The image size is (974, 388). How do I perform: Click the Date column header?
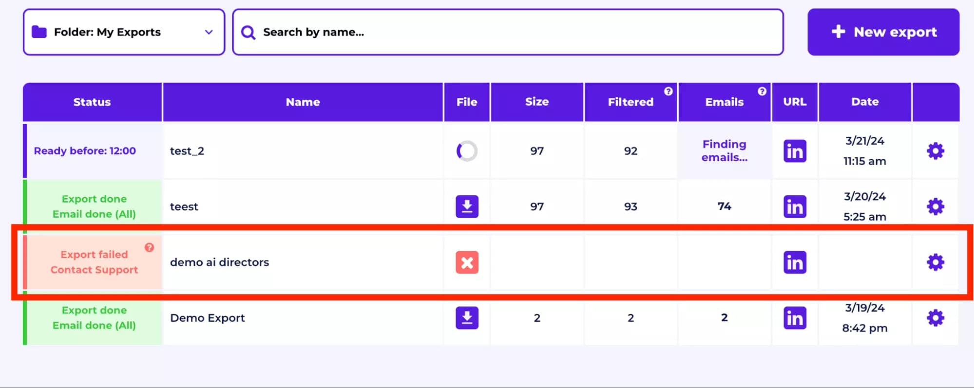pyautogui.click(x=864, y=102)
